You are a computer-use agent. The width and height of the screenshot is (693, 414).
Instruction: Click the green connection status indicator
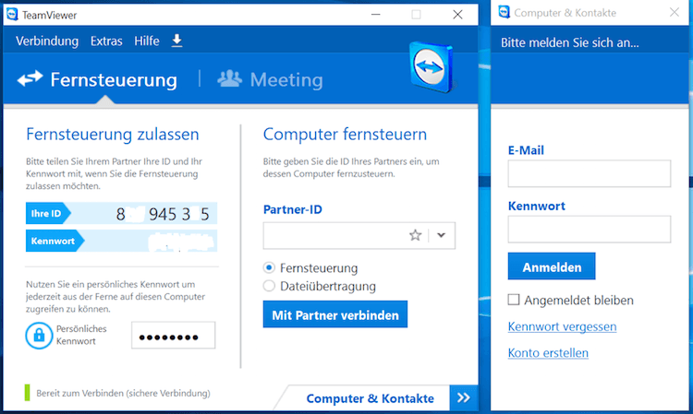point(28,393)
